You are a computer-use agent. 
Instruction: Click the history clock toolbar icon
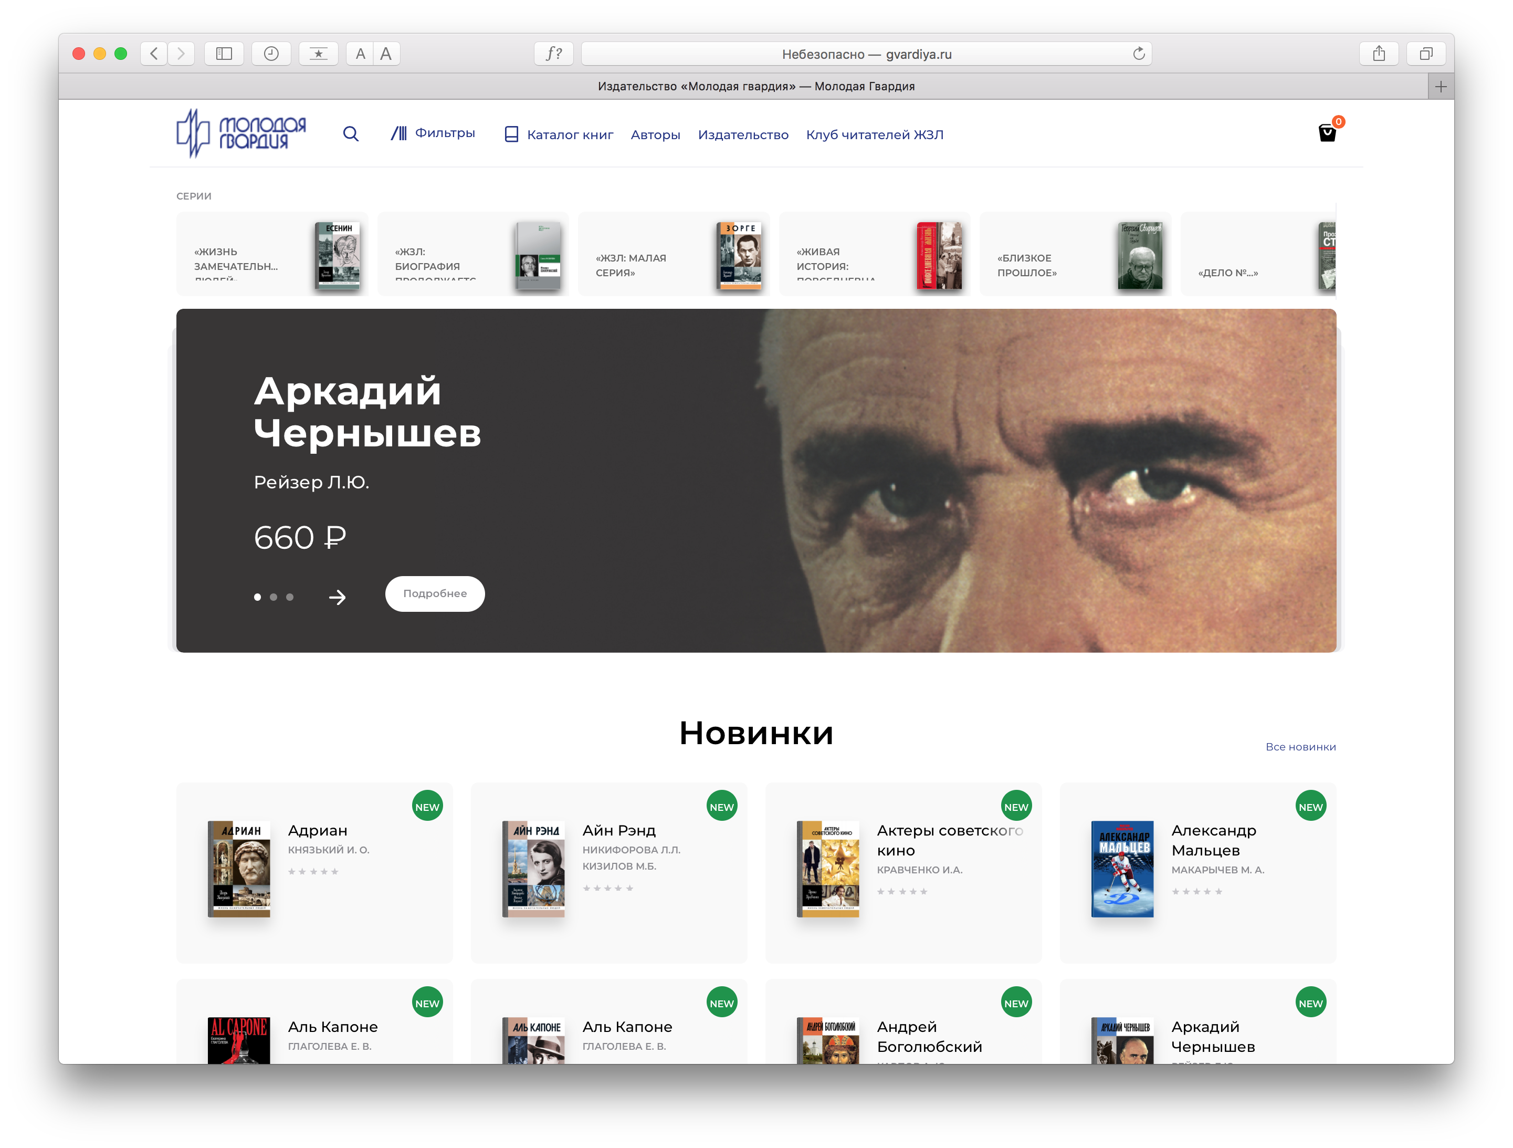(271, 54)
